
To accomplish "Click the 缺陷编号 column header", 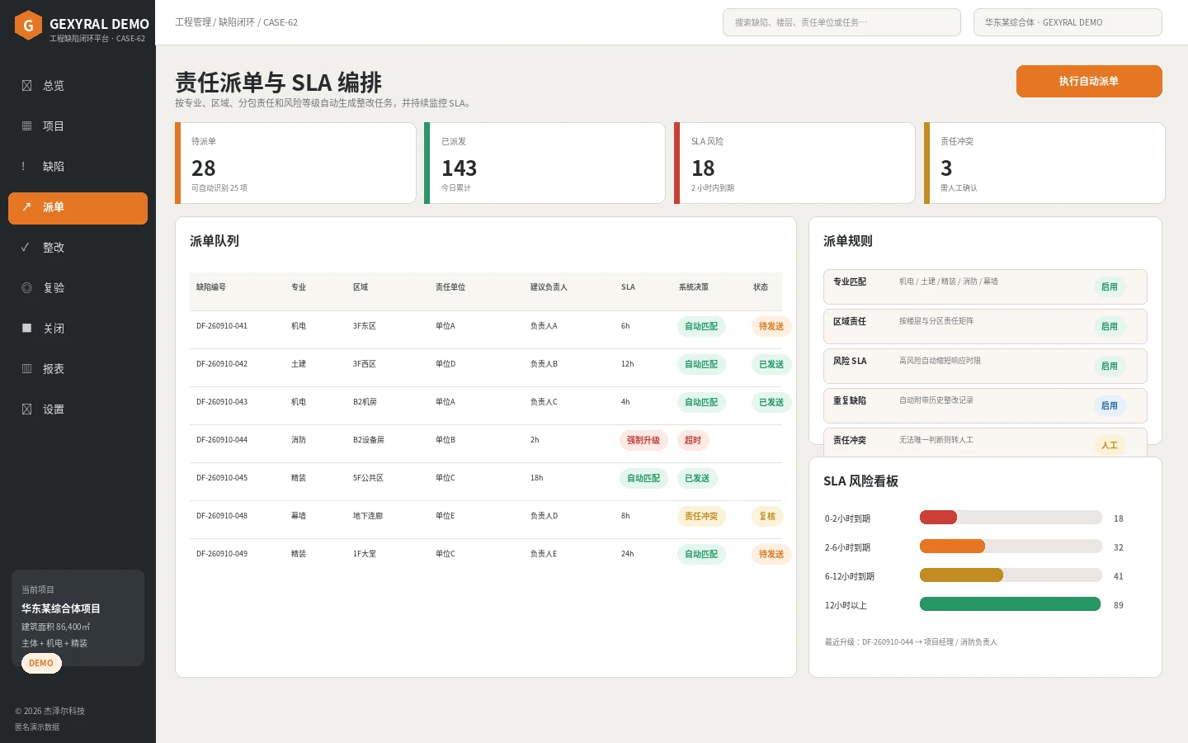I will (x=211, y=287).
